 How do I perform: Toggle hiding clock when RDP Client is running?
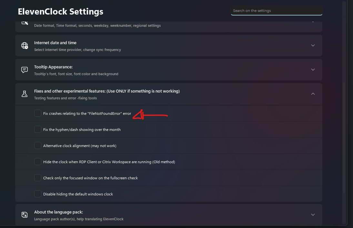click(38, 161)
